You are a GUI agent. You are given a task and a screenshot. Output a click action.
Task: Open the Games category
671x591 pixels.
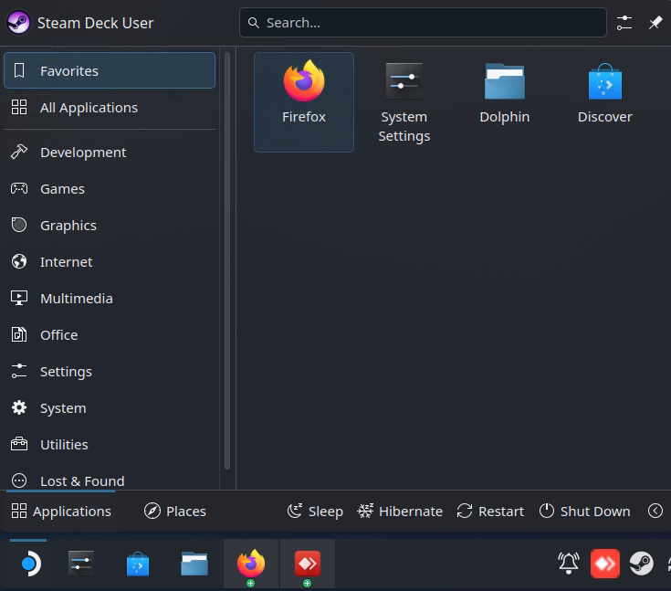click(110, 189)
